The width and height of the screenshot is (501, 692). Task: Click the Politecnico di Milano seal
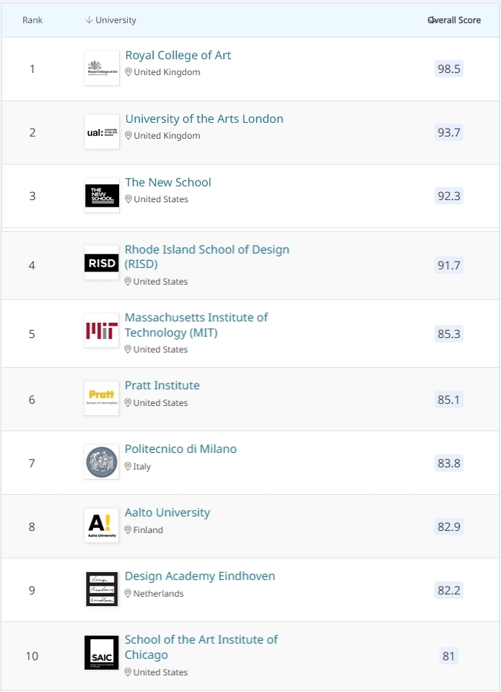[101, 462]
